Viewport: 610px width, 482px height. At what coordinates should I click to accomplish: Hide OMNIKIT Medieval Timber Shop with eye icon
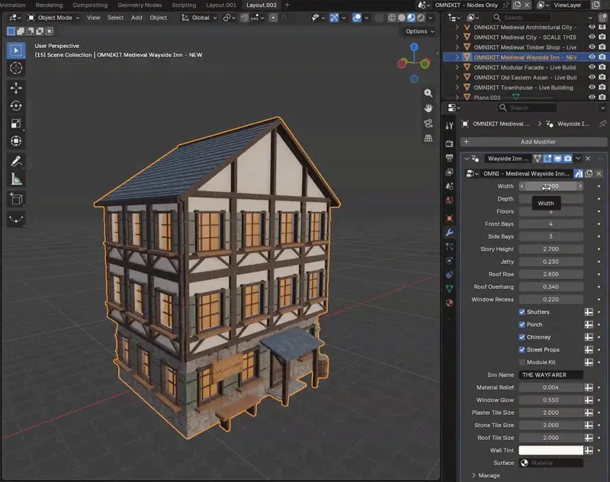(592, 47)
